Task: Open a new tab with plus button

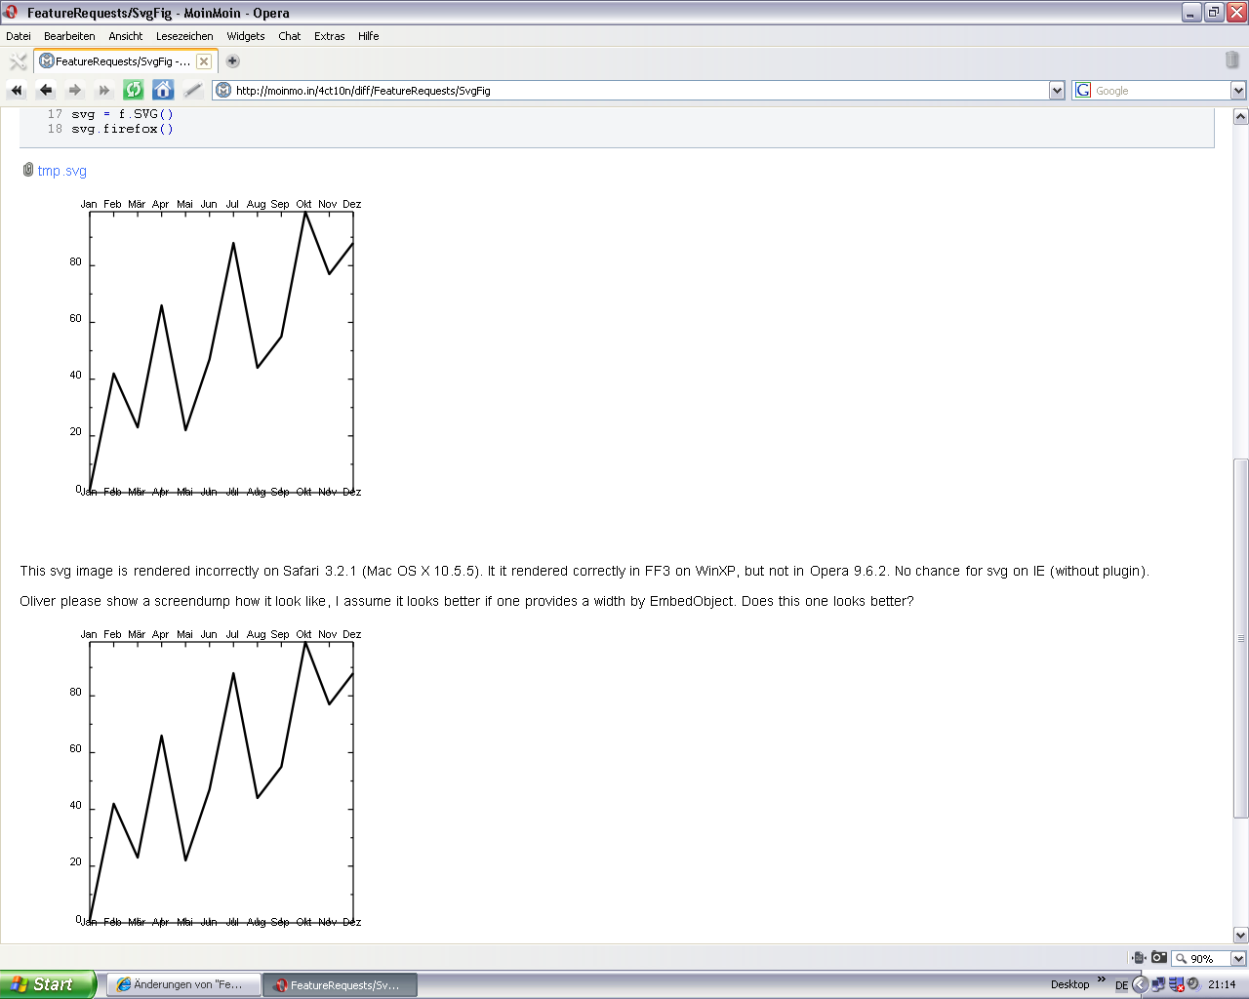Action: 233,60
